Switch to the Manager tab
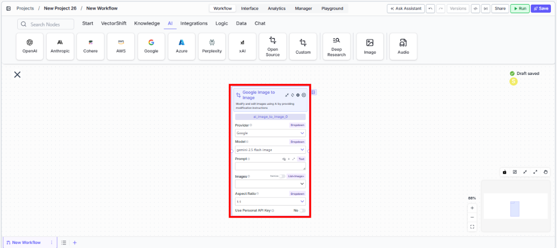557x248 pixels. (x=303, y=9)
